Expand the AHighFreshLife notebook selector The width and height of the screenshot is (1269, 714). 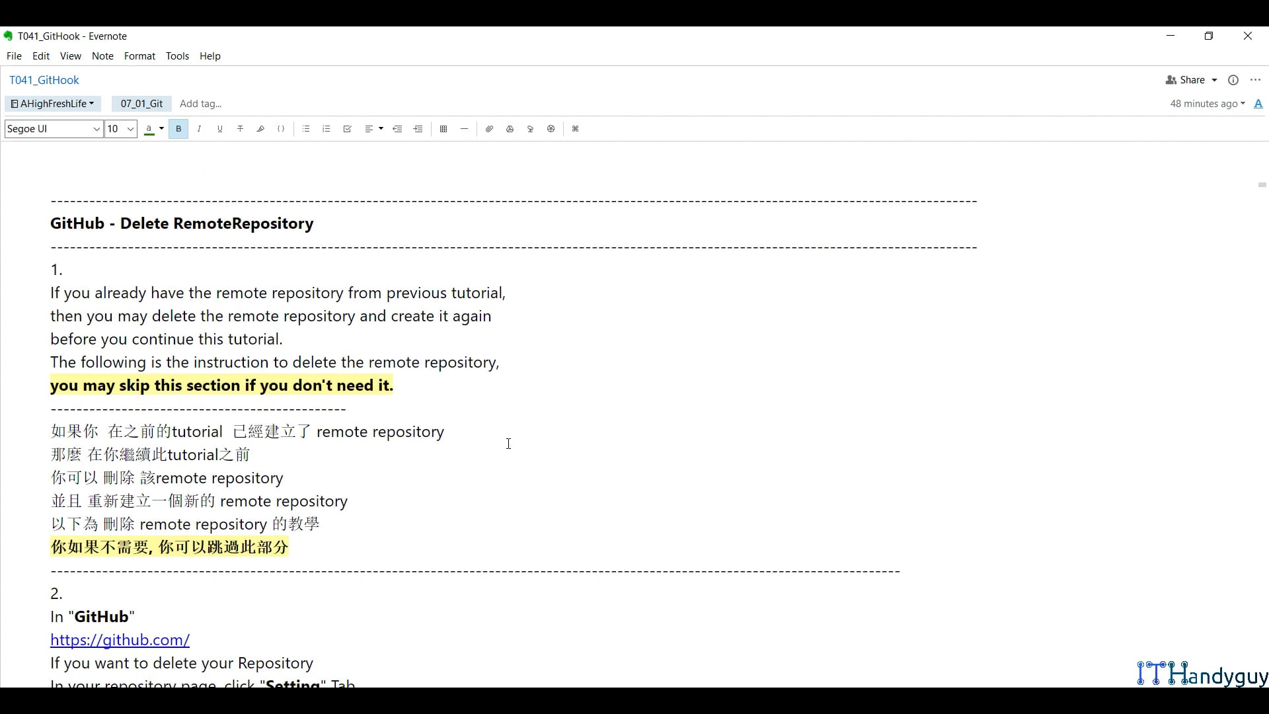[53, 104]
